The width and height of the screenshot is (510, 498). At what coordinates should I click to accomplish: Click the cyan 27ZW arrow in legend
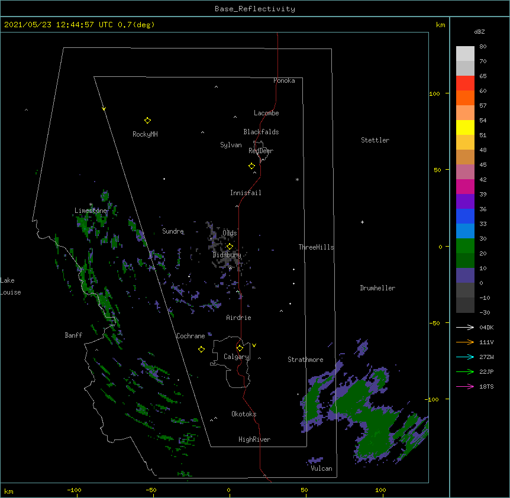[x=465, y=357]
